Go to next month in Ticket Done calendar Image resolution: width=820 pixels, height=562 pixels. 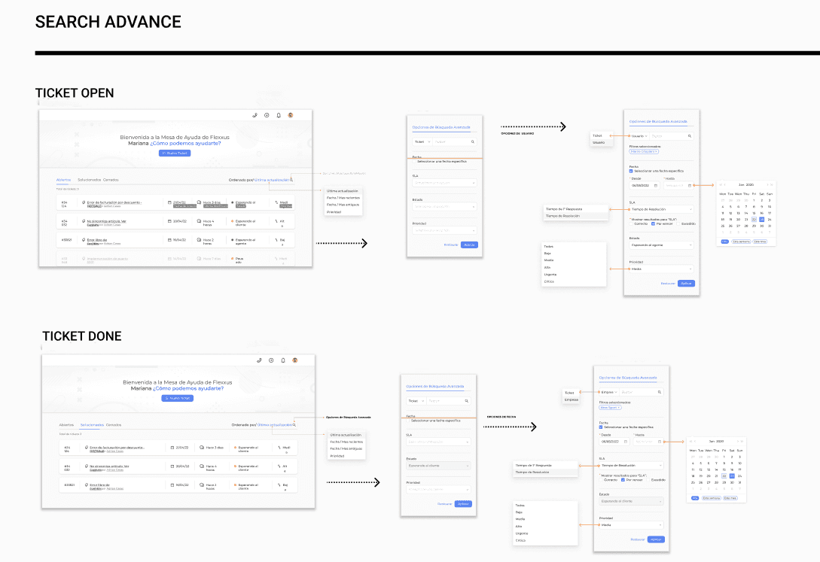click(x=738, y=442)
